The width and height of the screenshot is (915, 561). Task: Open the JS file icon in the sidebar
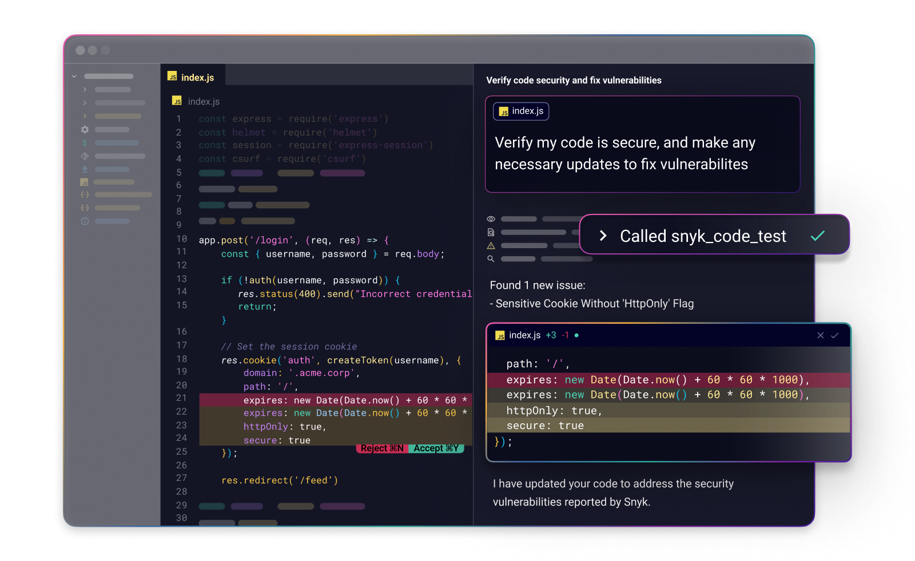click(84, 181)
